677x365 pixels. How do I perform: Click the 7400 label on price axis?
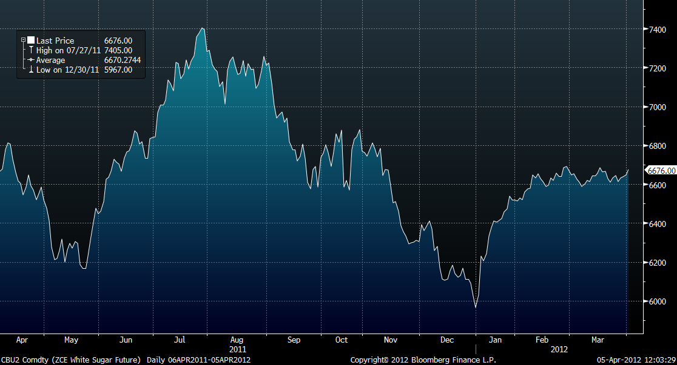tap(658, 29)
